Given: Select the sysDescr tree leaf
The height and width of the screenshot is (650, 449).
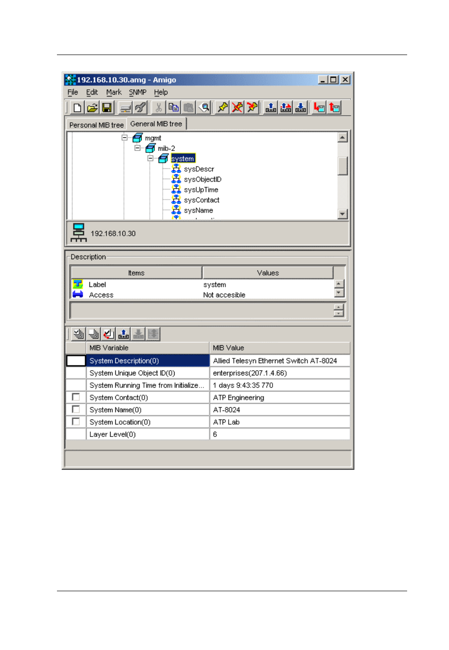Looking at the screenshot, I should 199,169.
